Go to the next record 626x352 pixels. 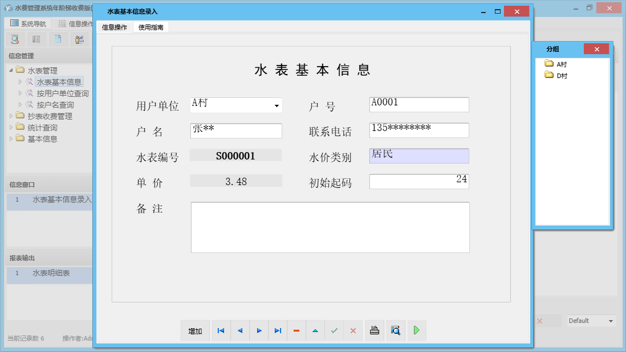tap(259, 330)
